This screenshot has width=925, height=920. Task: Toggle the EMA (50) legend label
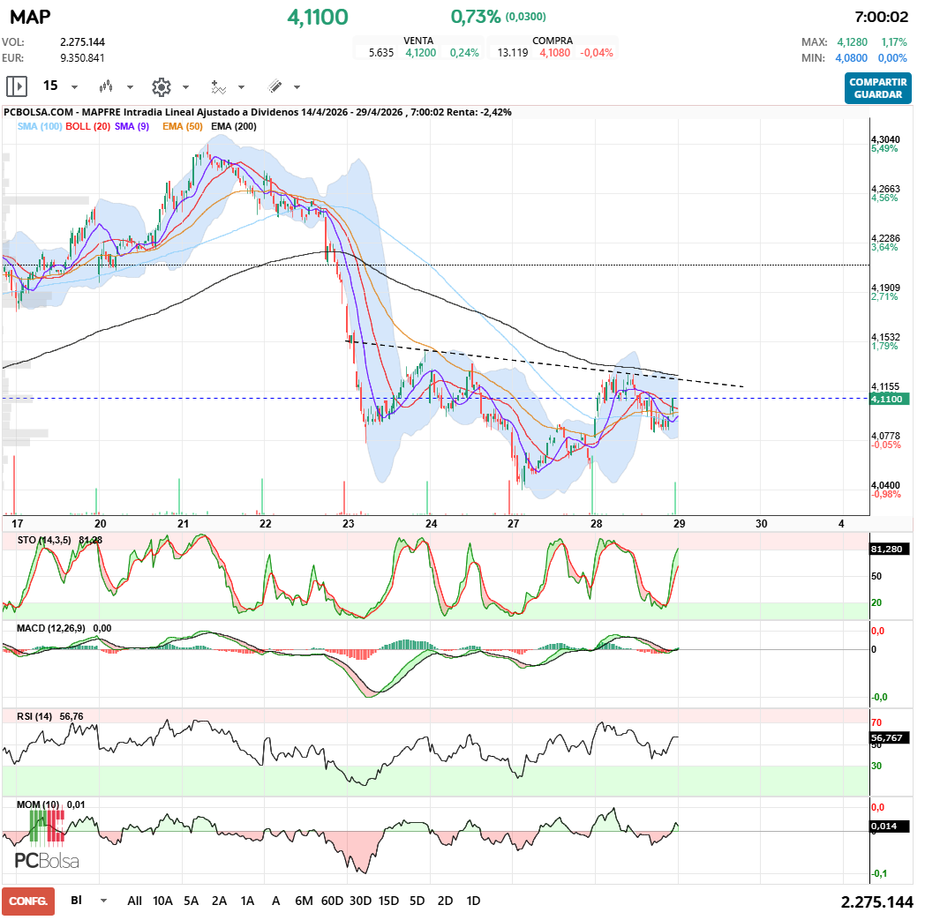[183, 126]
